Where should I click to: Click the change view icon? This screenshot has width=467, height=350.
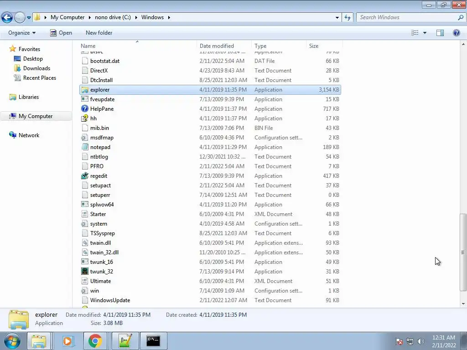pos(415,33)
